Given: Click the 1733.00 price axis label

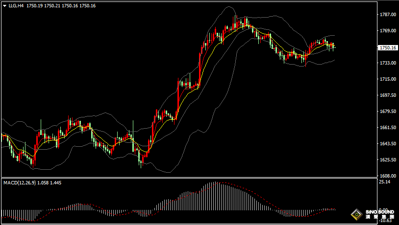Looking at the screenshot, I should pyautogui.click(x=388, y=63).
